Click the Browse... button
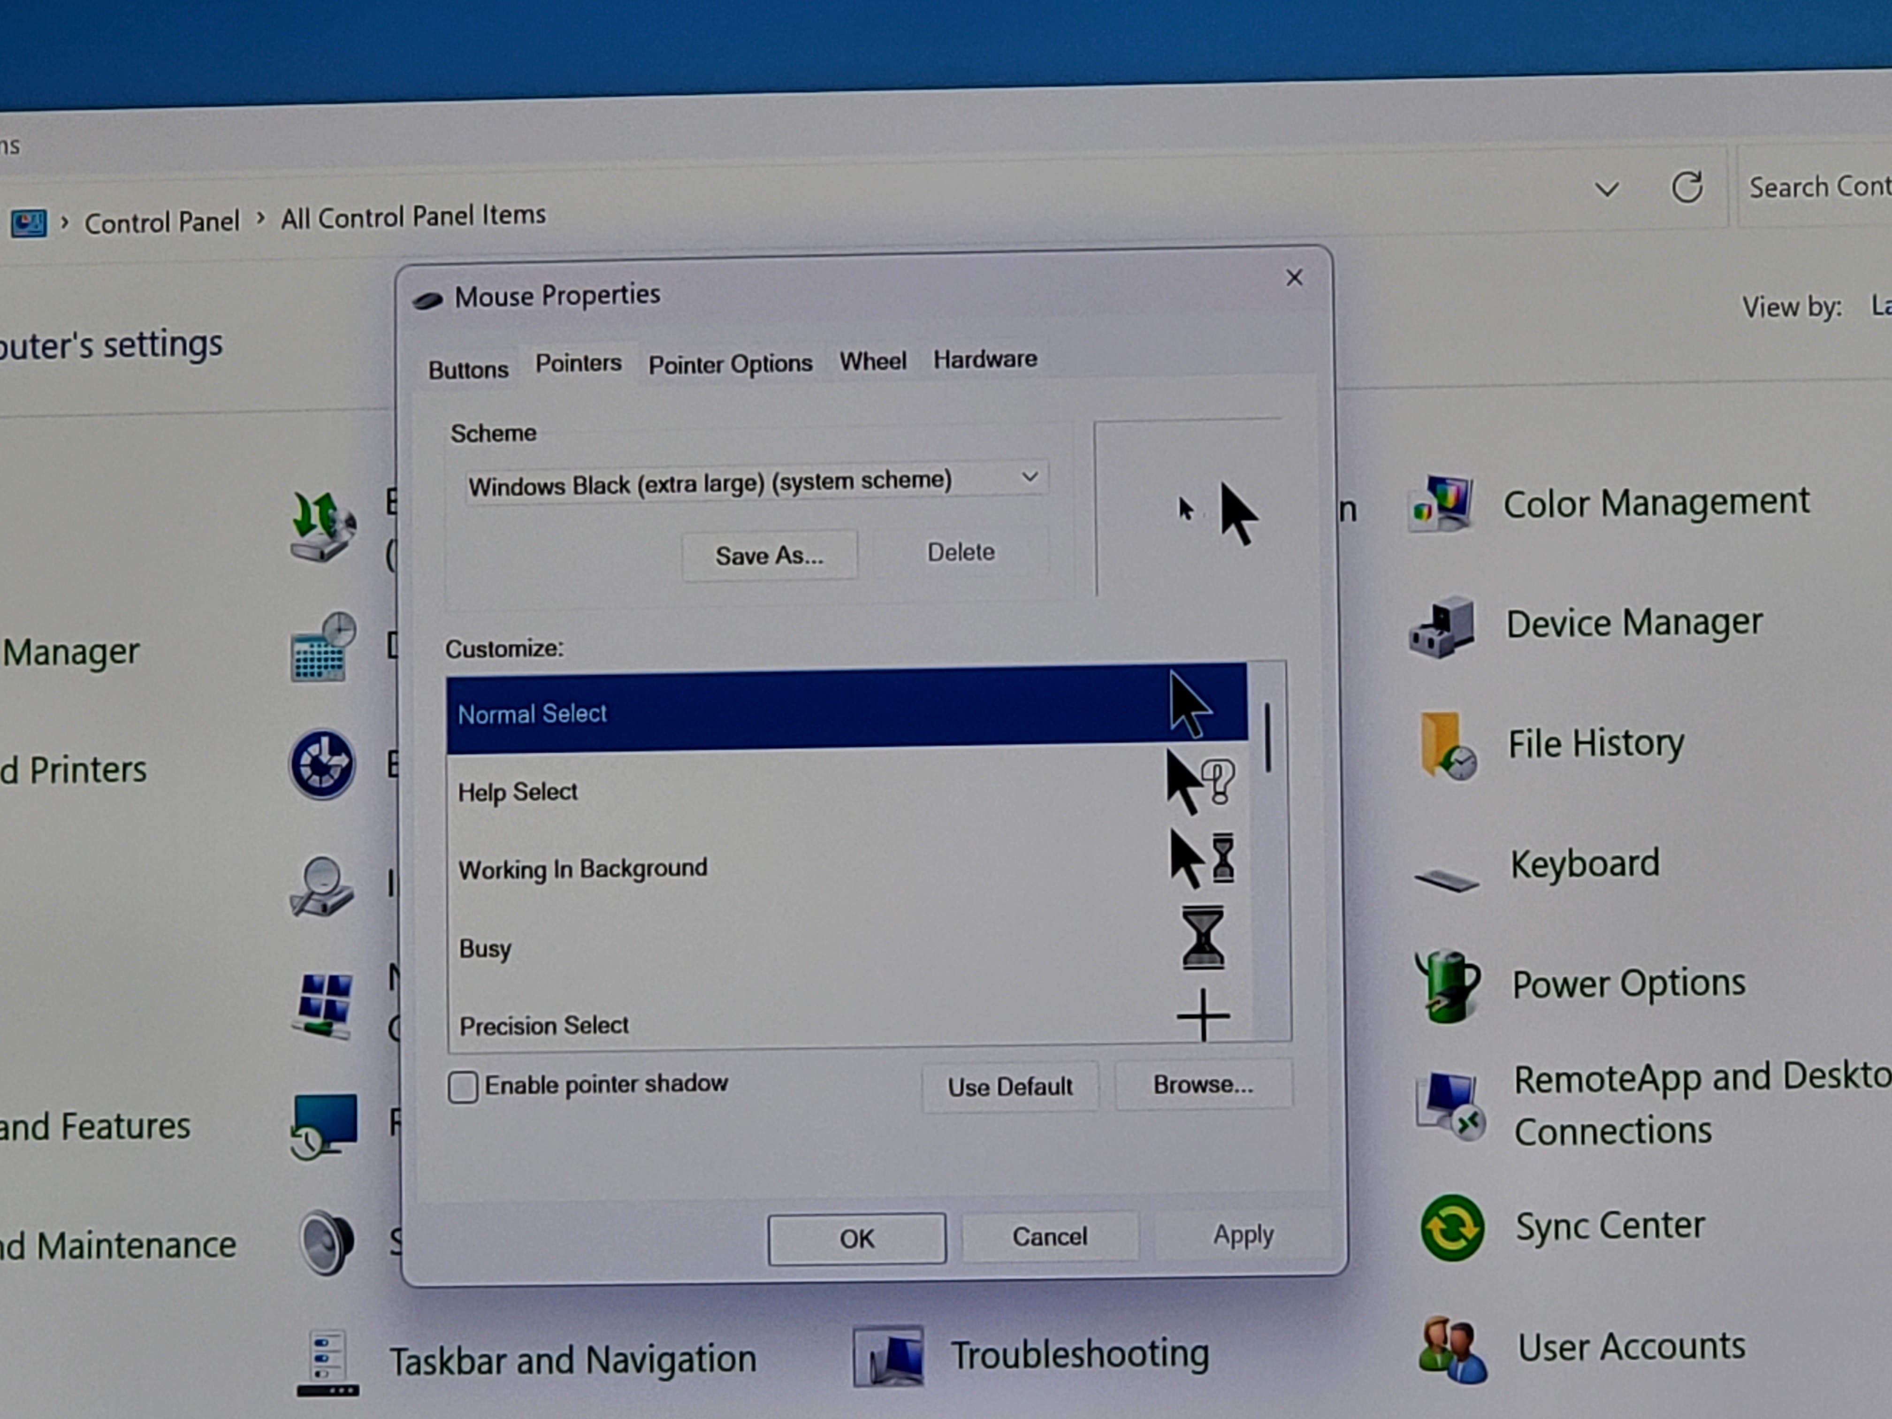Screen dimensions: 1892x1419 pos(1203,1084)
